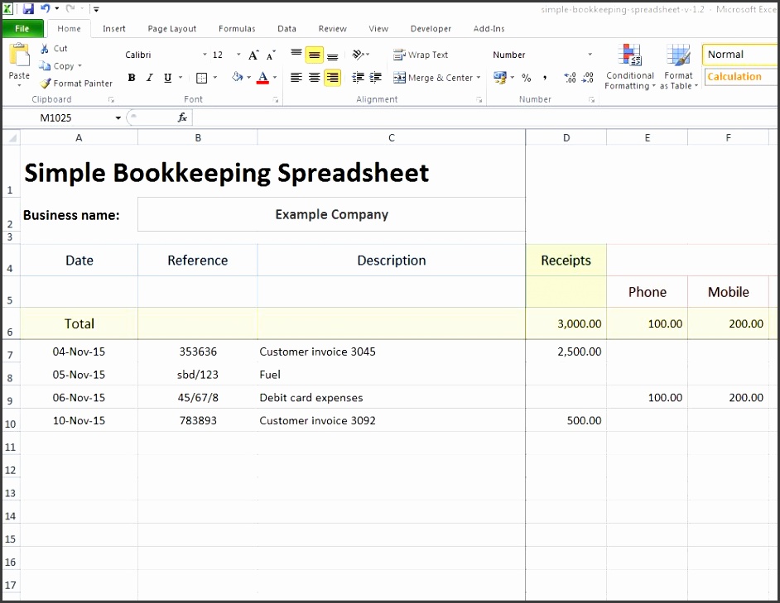Toggle Wrap Text on

[x=421, y=55]
